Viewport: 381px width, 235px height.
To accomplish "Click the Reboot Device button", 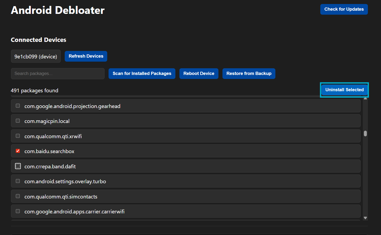I will point(199,74).
